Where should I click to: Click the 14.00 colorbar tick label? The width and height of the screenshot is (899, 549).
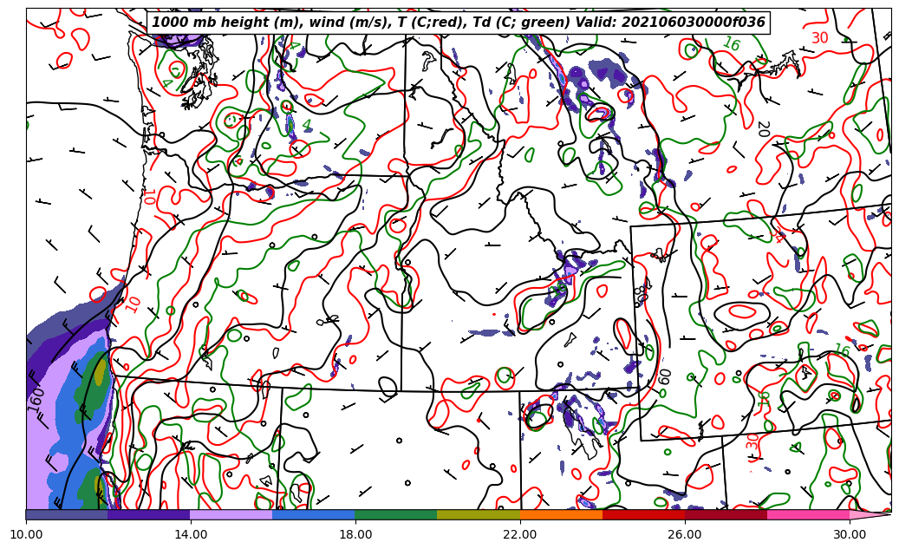(191, 534)
